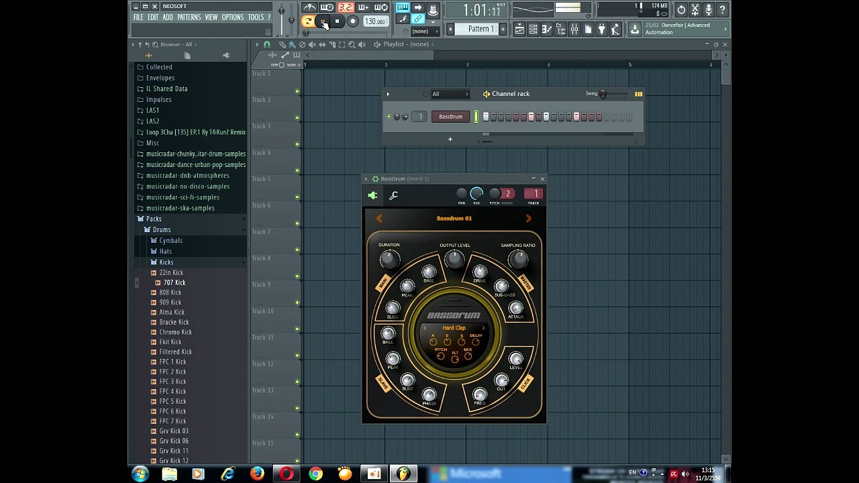Screen dimensions: 859x483
Task: Toggle pattern/song mode button
Action: [x=308, y=21]
